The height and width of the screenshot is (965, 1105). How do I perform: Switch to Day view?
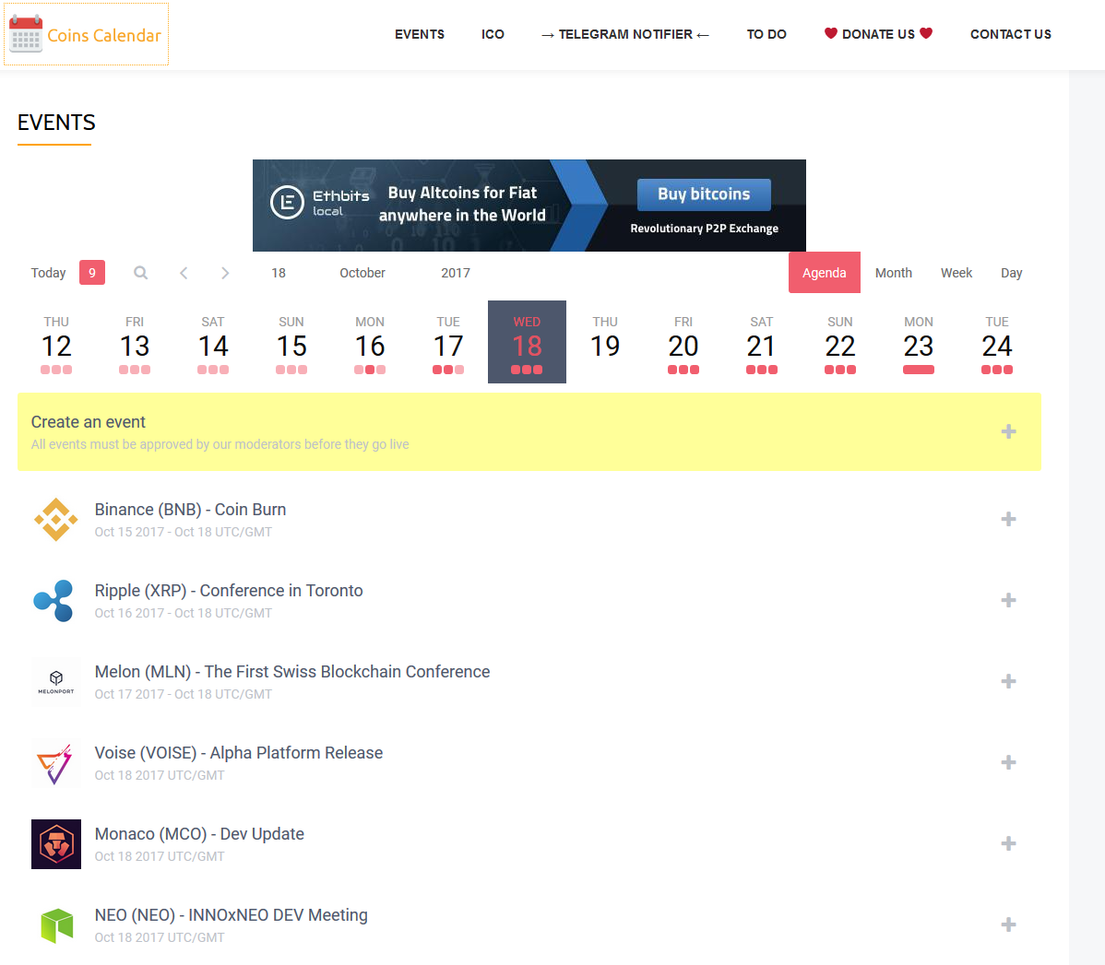click(1011, 273)
